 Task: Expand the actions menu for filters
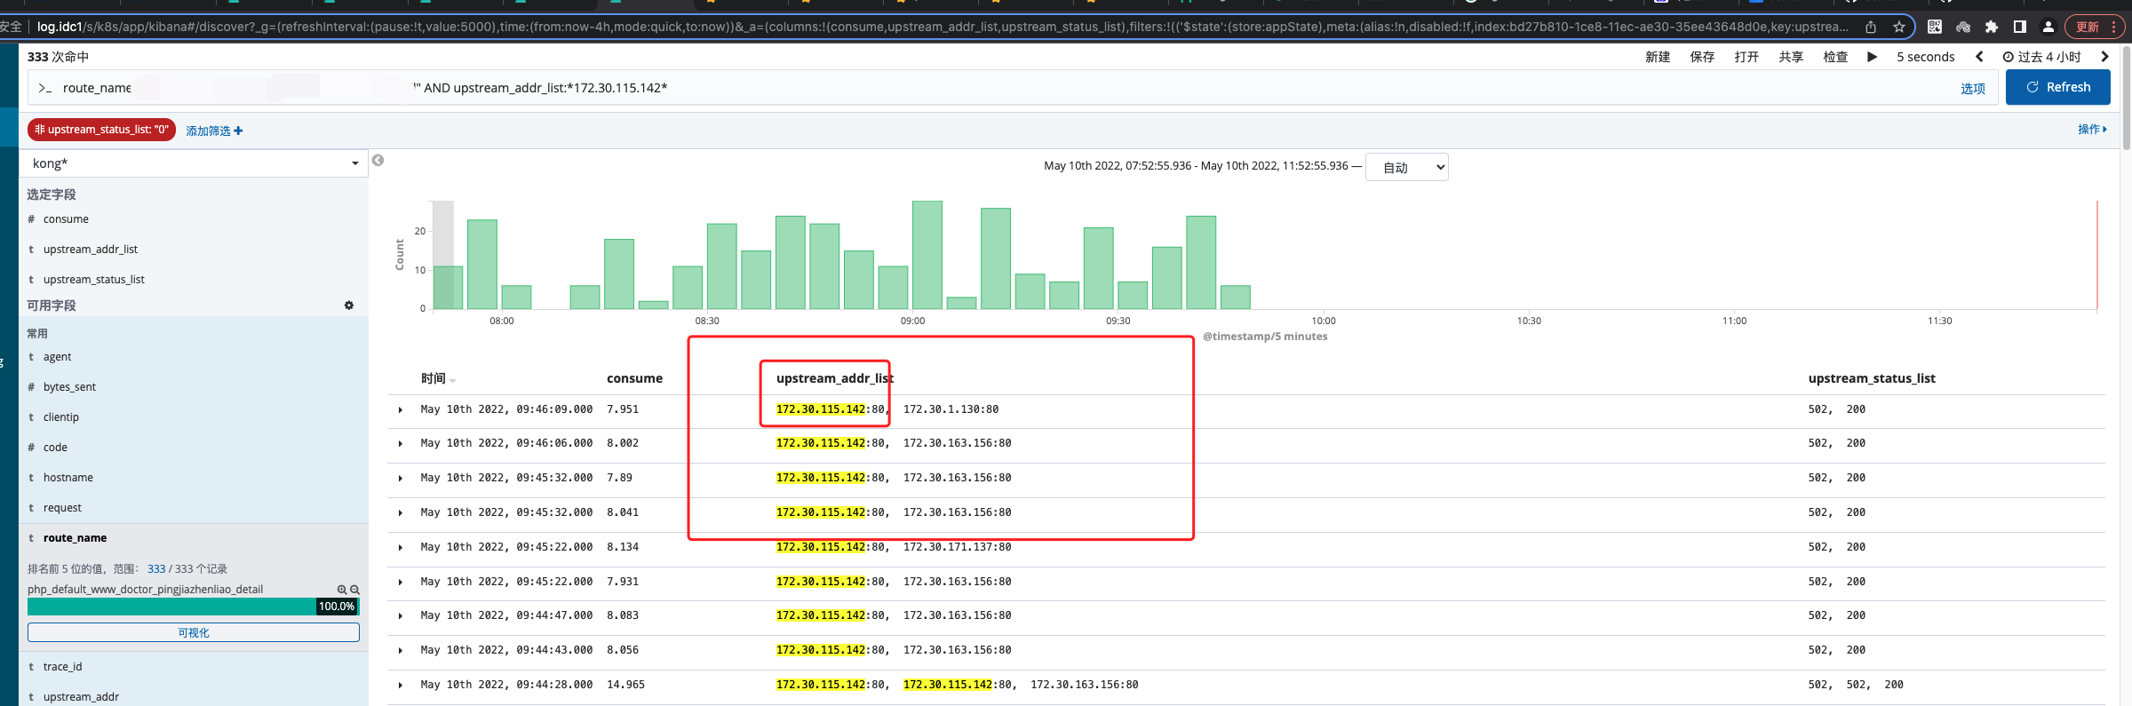2092,130
